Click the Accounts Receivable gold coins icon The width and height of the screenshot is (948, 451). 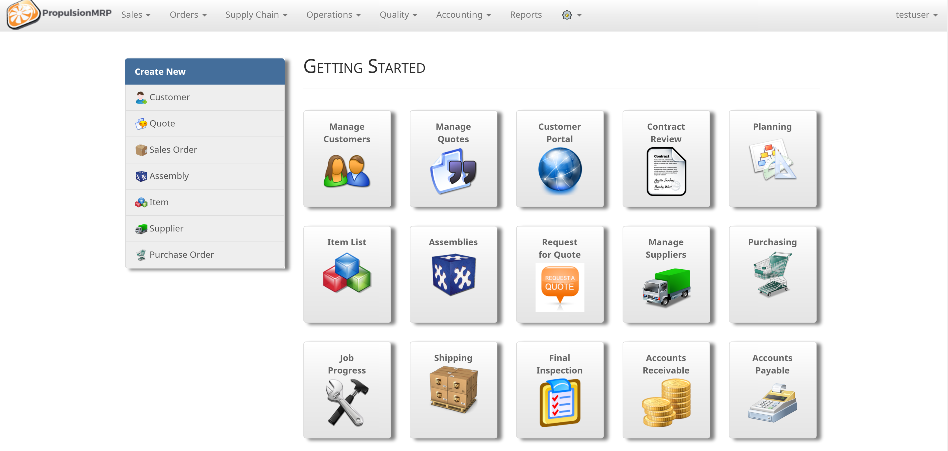[x=666, y=402]
